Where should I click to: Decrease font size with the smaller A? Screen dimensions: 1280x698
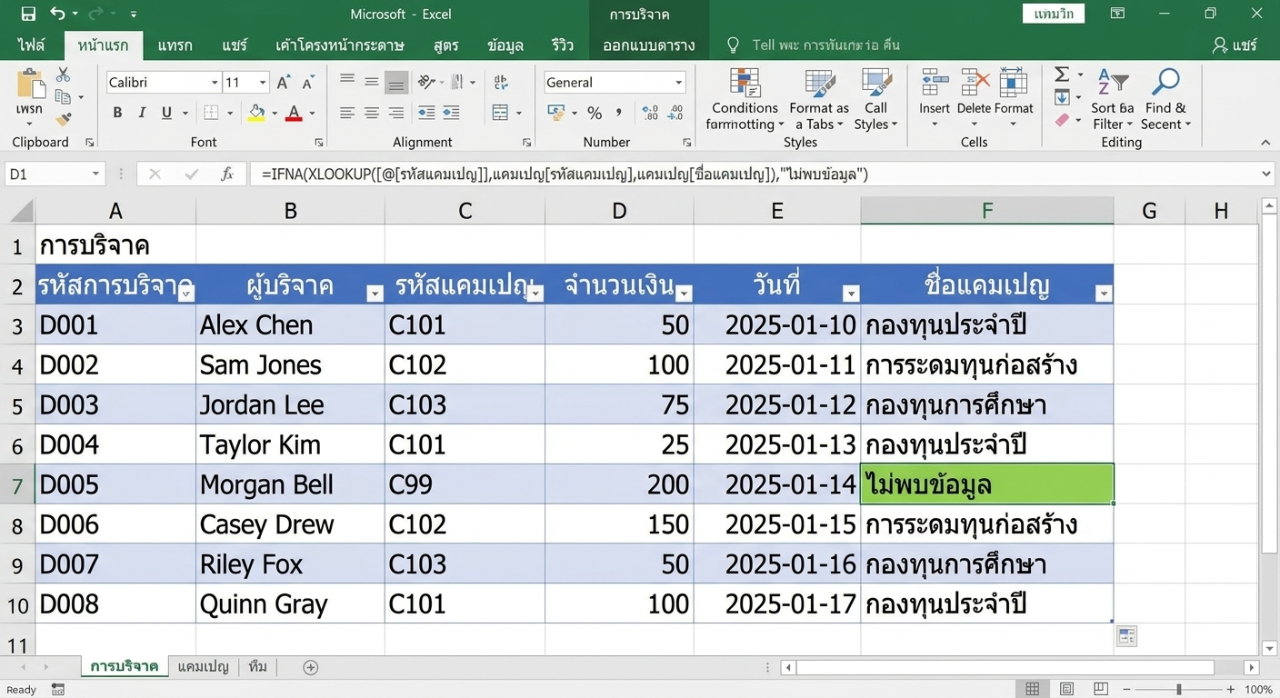pos(308,83)
